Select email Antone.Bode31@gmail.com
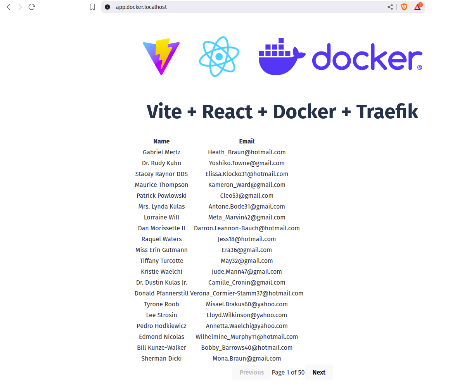The width and height of the screenshot is (455, 392). click(247, 206)
